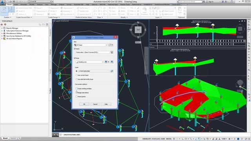Screen dimensions: 251x141
Task: Click the Help button in the dialog
Action: (106, 104)
